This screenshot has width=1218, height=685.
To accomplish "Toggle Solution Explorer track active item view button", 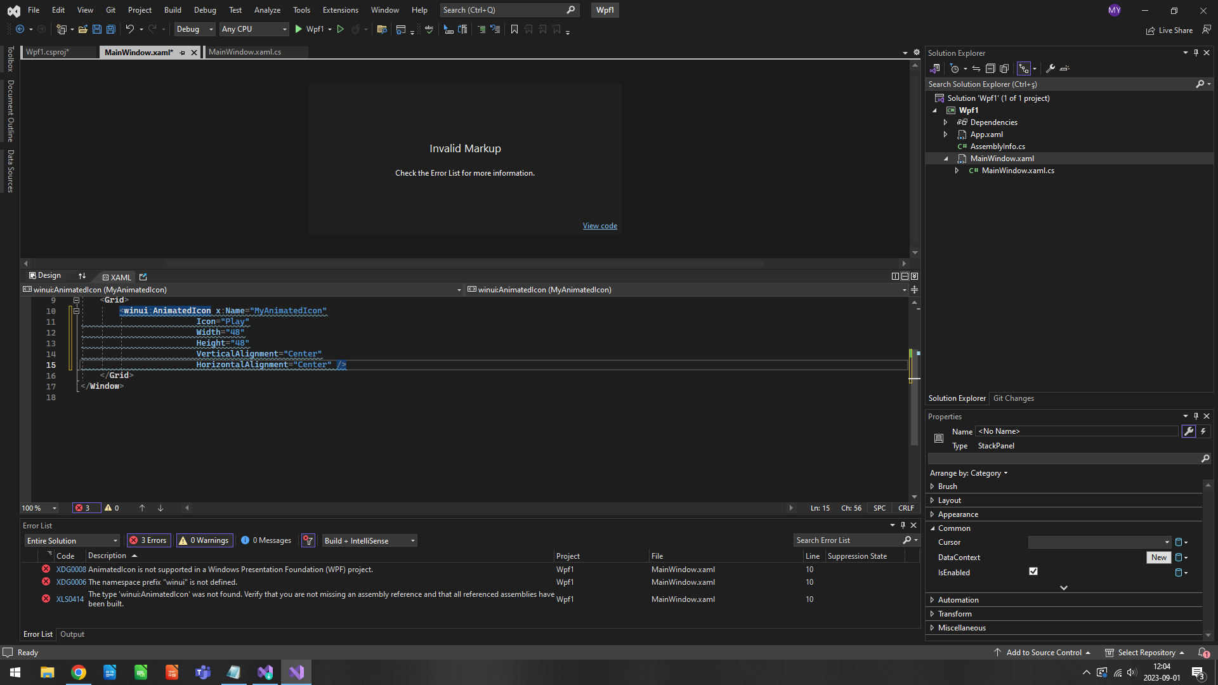I will tap(1024, 68).
